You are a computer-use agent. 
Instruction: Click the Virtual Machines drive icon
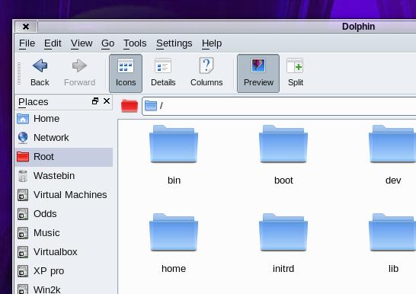click(23, 195)
